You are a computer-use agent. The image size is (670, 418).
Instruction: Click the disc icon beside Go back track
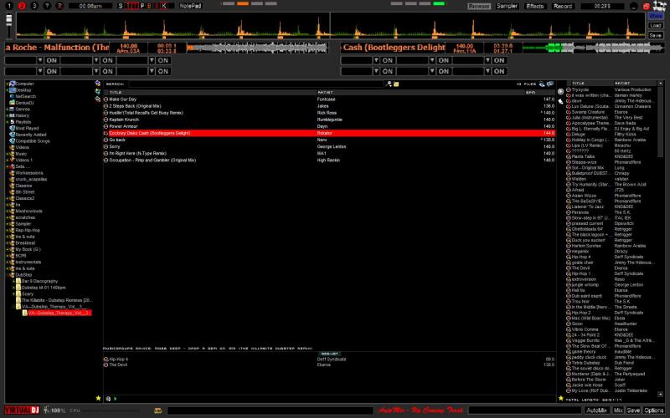106,140
